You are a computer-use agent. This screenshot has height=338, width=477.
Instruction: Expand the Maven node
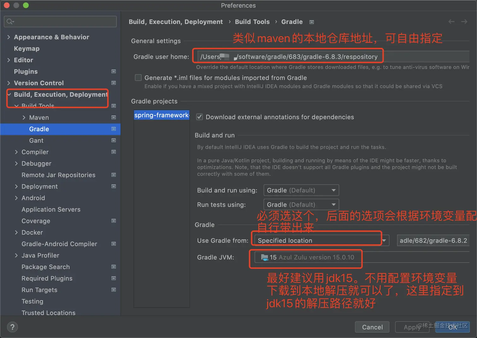24,117
